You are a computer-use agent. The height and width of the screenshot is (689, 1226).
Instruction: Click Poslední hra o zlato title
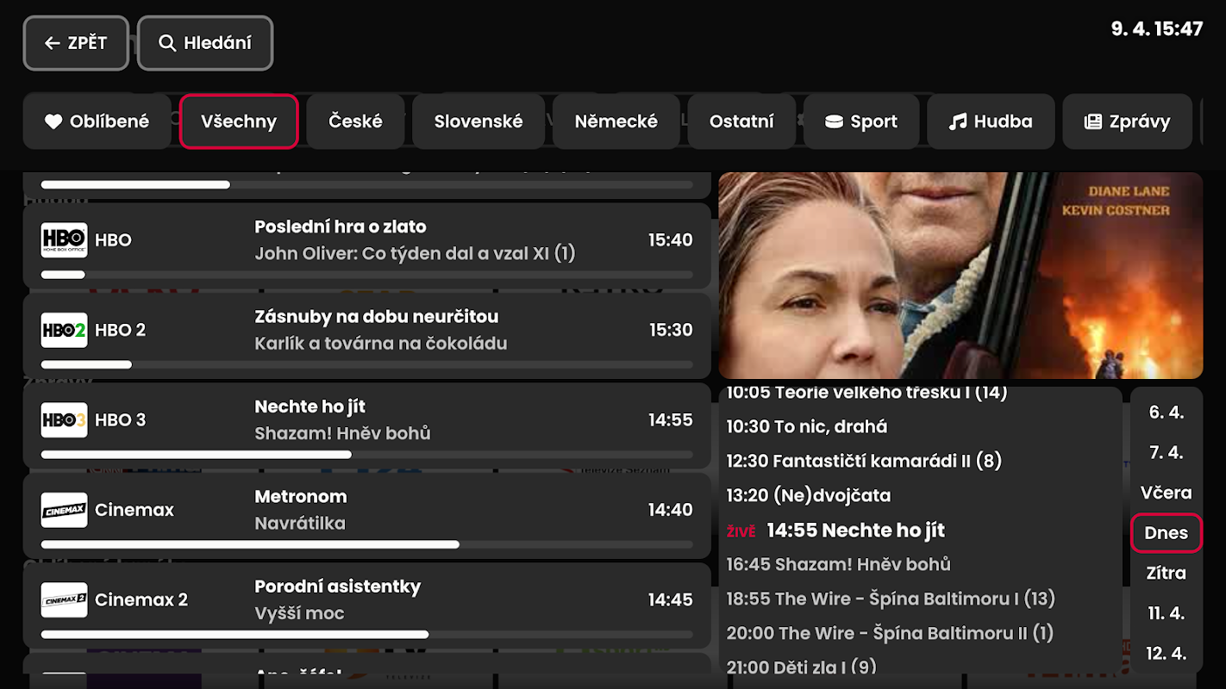(x=341, y=227)
